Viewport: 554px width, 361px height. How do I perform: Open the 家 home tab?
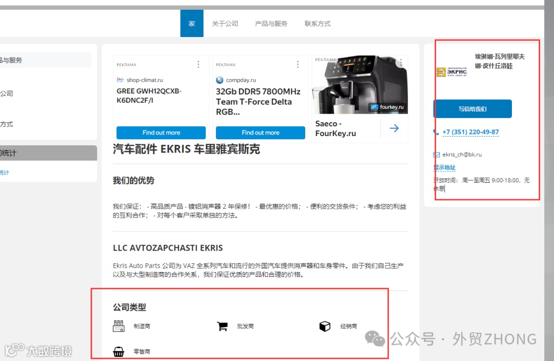[x=192, y=23]
